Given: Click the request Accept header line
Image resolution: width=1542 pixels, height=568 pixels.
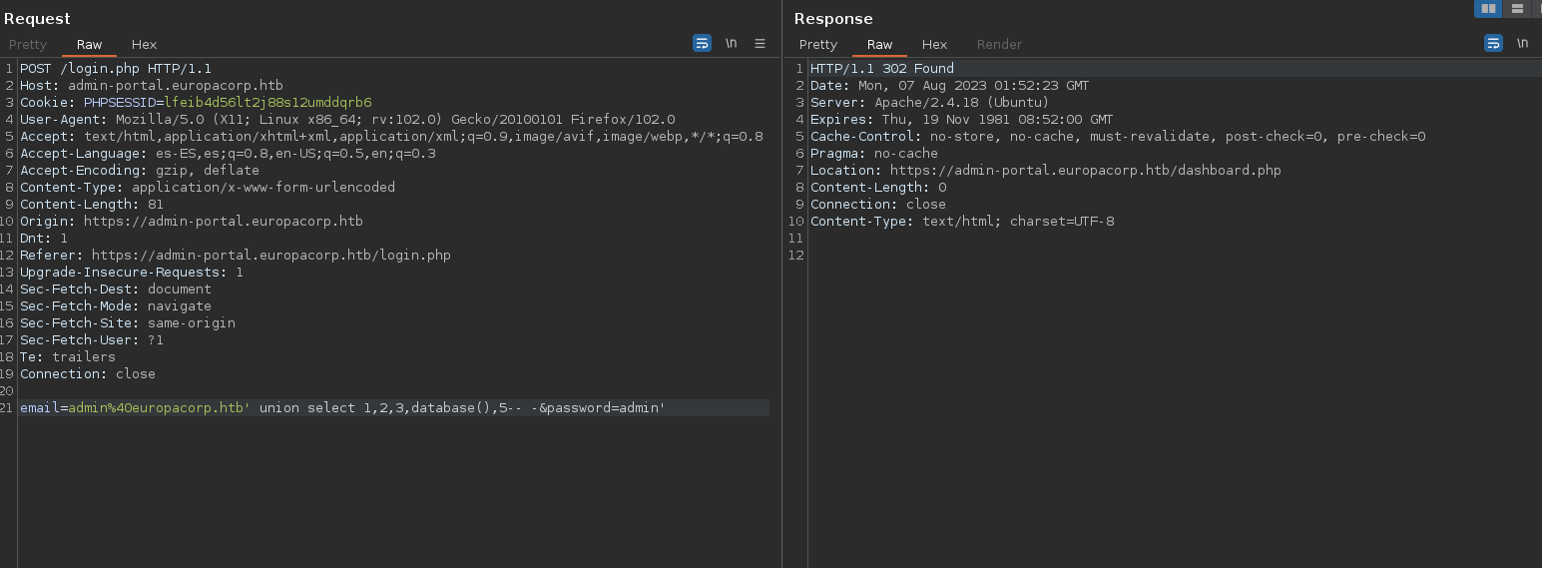Looking at the screenshot, I should [x=391, y=136].
